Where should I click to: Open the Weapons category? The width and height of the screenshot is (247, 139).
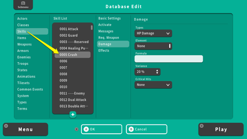[x=24, y=44]
